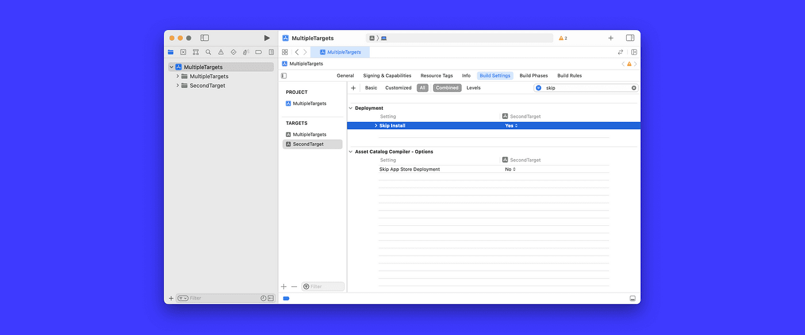Open the Breakpoint navigator icon
805x335 pixels.
point(258,52)
